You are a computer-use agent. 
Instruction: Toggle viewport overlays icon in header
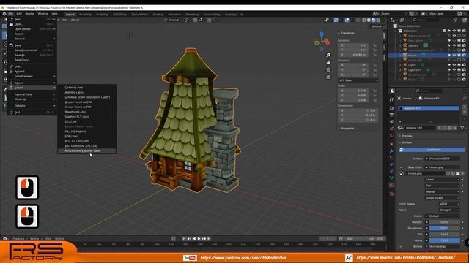coord(347,20)
